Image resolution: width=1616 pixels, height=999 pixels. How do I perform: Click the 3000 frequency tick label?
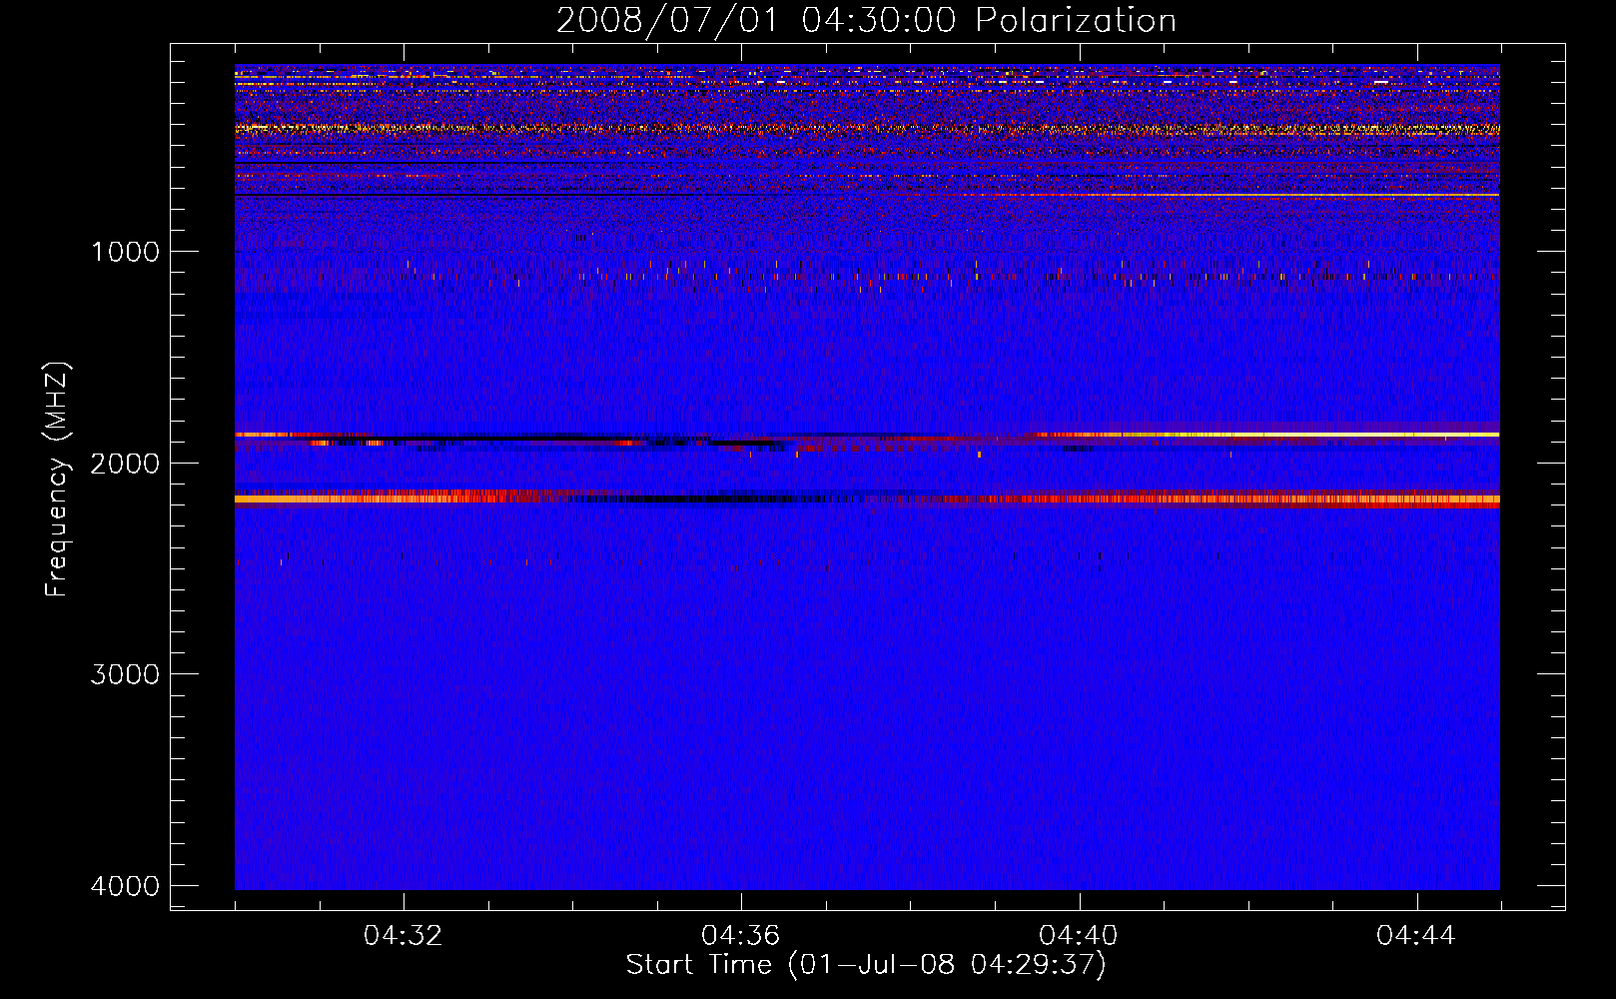(125, 674)
